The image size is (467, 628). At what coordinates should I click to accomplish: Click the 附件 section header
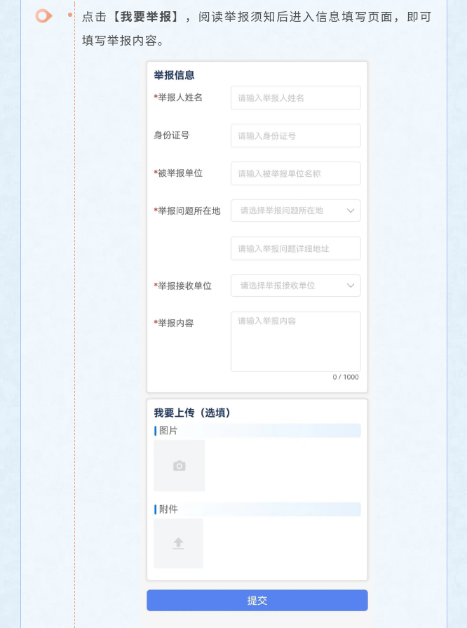click(257, 509)
